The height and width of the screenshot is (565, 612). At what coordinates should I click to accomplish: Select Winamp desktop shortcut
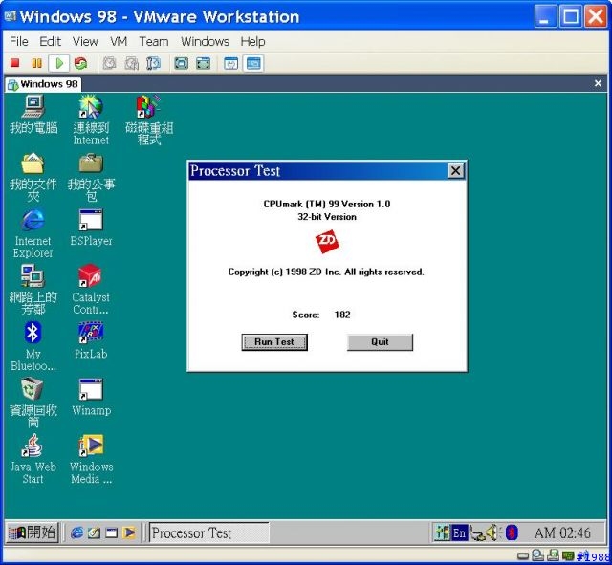(x=91, y=397)
